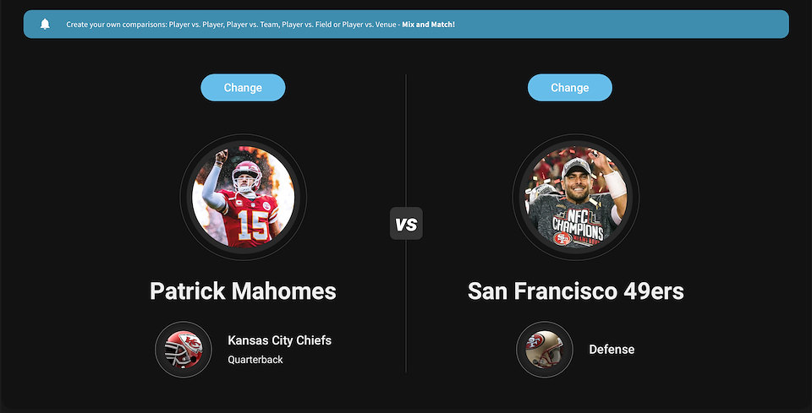Screen dimensions: 812x413
Task: Click the Kansas City Chiefs helmet icon
Action: tap(184, 350)
